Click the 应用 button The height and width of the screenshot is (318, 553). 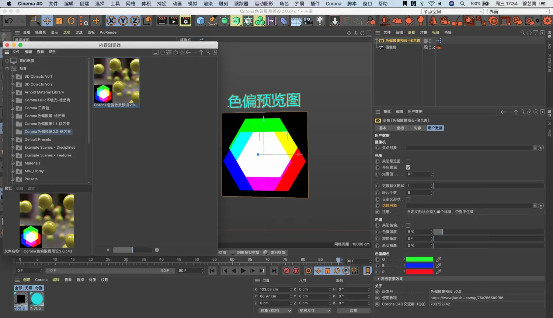click(x=353, y=311)
